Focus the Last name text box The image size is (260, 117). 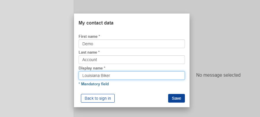point(131,60)
